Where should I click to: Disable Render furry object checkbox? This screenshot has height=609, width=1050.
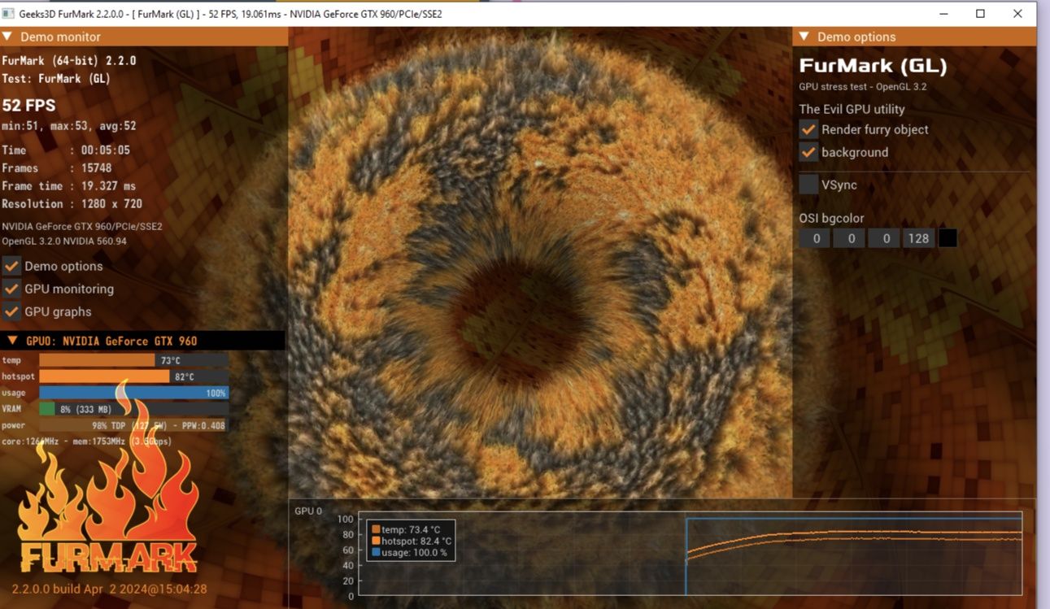click(x=808, y=129)
